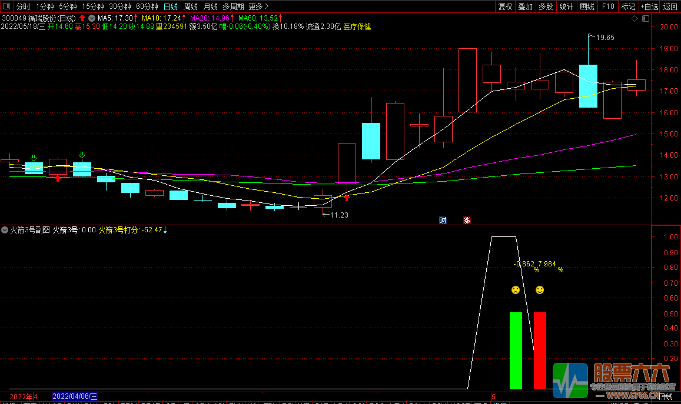The height and width of the screenshot is (404, 681).
Task: Click the +自选 add to watchlist button
Action: coord(649,6)
